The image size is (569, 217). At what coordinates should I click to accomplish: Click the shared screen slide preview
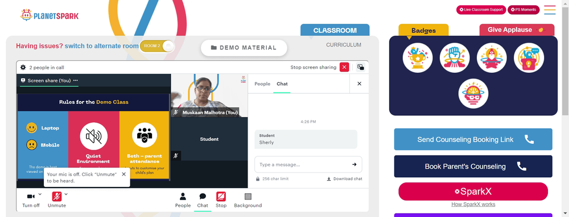coord(94,136)
